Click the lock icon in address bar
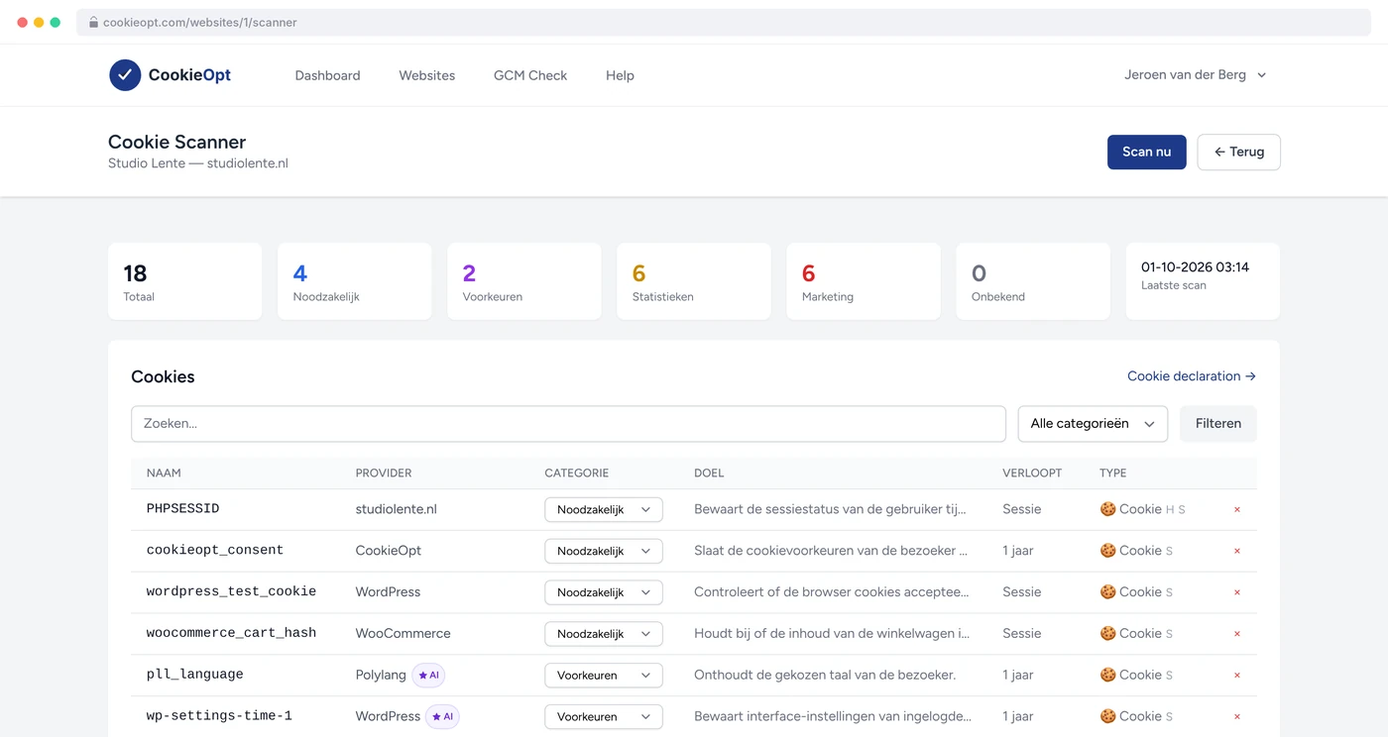The width and height of the screenshot is (1388, 737). coord(93,22)
